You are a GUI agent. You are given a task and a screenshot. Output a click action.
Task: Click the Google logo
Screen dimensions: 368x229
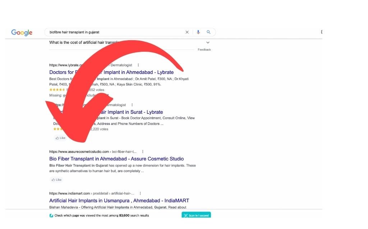click(x=22, y=33)
